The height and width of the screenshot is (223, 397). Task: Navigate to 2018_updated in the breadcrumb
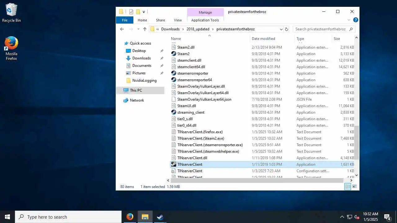[x=198, y=29]
